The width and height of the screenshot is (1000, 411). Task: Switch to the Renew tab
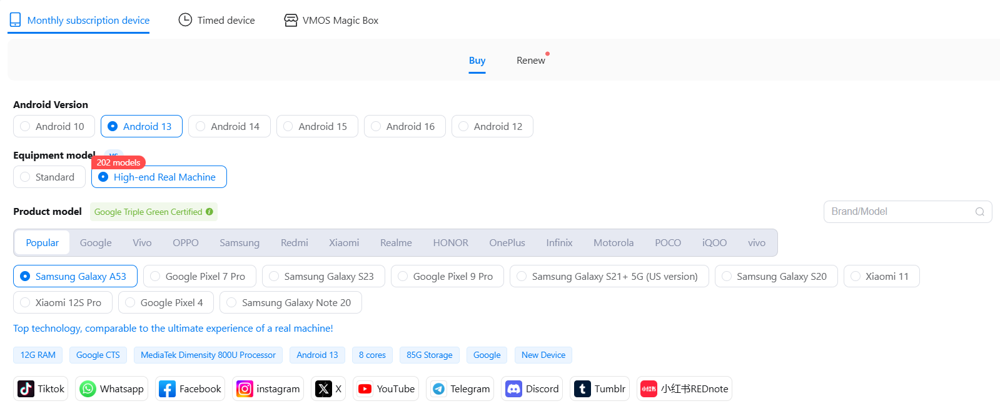pos(531,61)
